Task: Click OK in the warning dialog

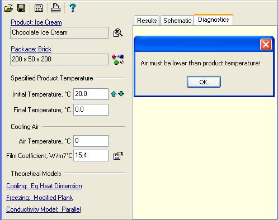Action: pyautogui.click(x=204, y=82)
